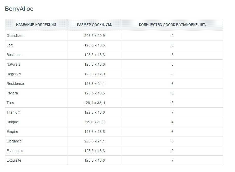Viewport: 235px width, 172px height.
Task: Click the Tiles pack quantity 5
Action: click(172, 103)
